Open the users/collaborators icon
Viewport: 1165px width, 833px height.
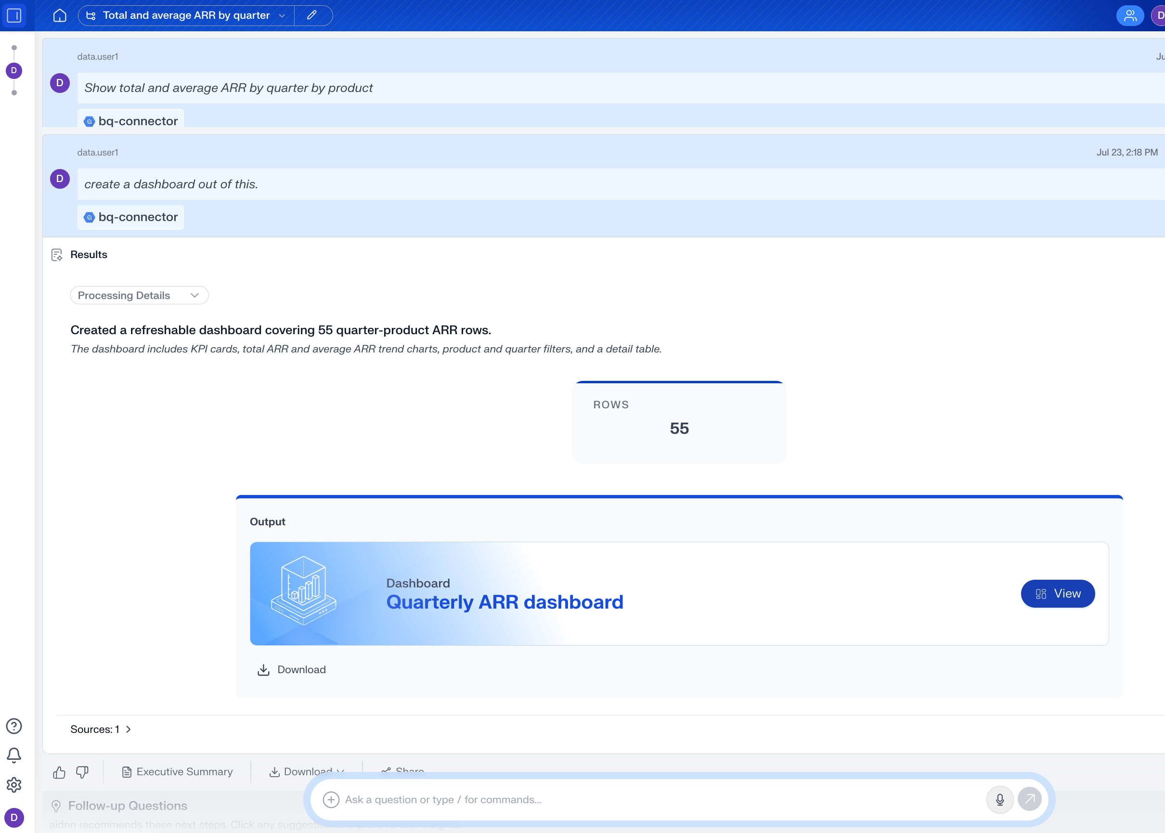click(1130, 15)
